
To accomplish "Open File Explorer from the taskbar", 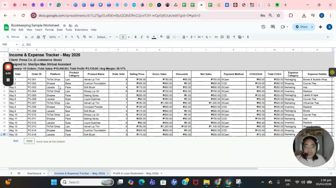I will point(206,182).
